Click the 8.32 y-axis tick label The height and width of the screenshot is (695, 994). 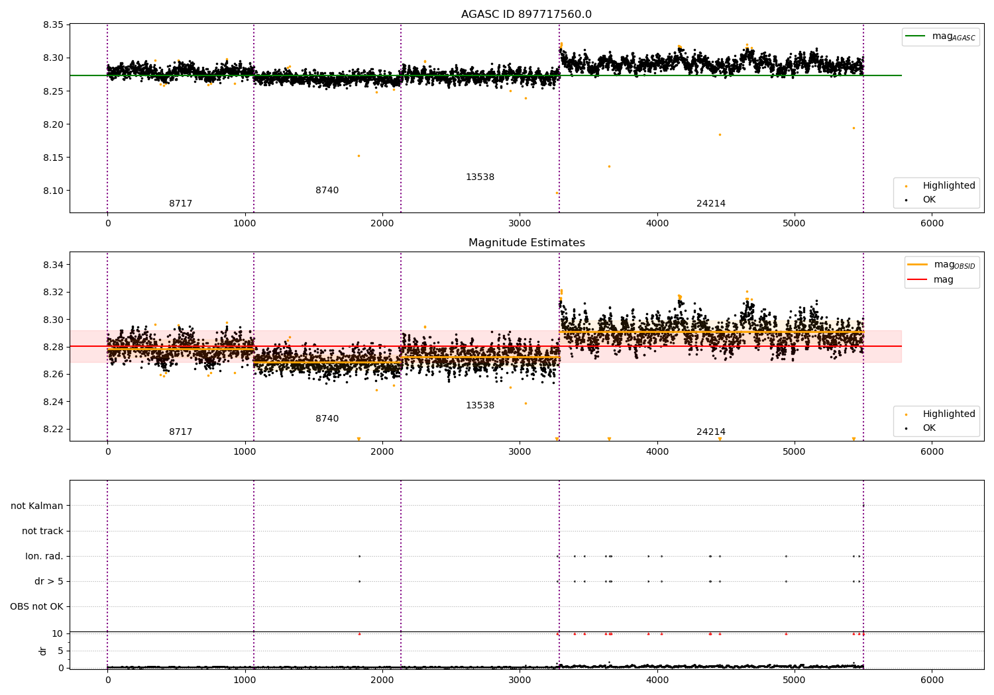click(x=53, y=292)
